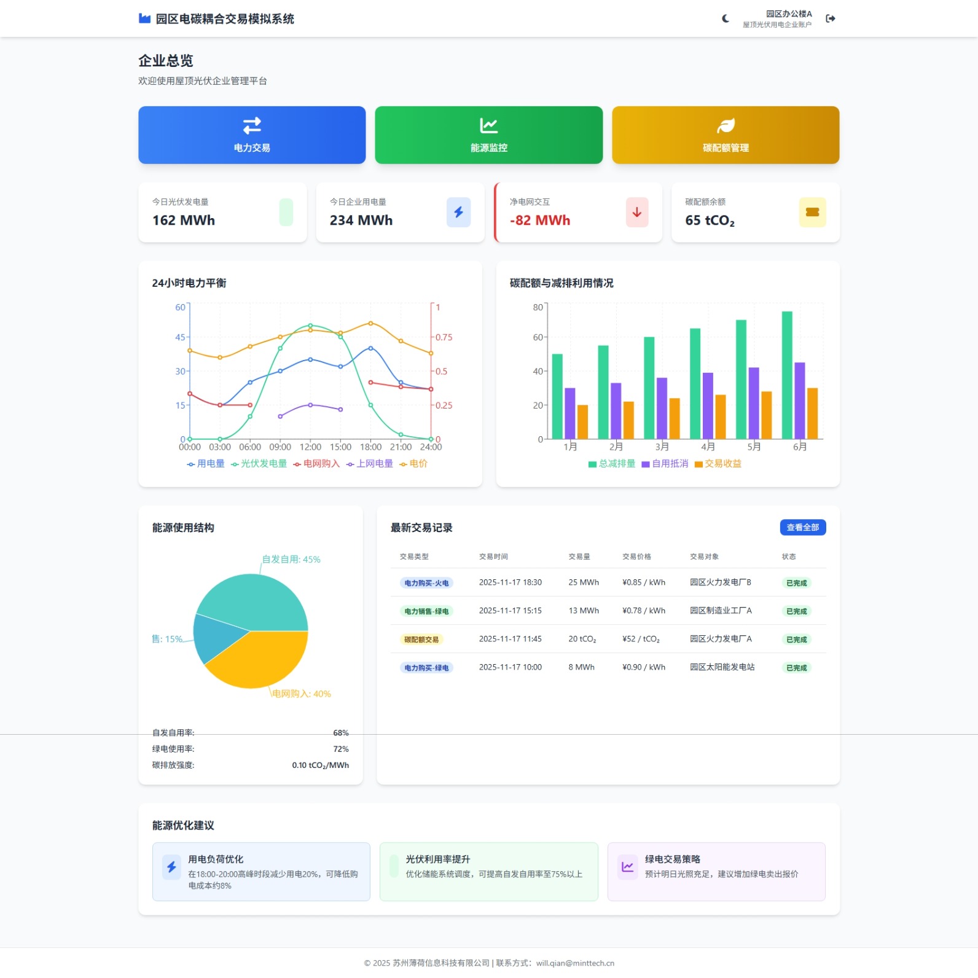978x978 pixels.
Task: Click the factory logo icon in header
Action: point(144,18)
